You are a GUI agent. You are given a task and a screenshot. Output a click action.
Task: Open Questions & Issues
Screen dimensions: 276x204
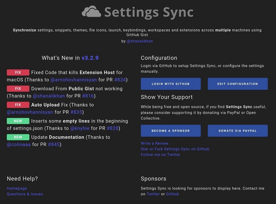point(25,194)
